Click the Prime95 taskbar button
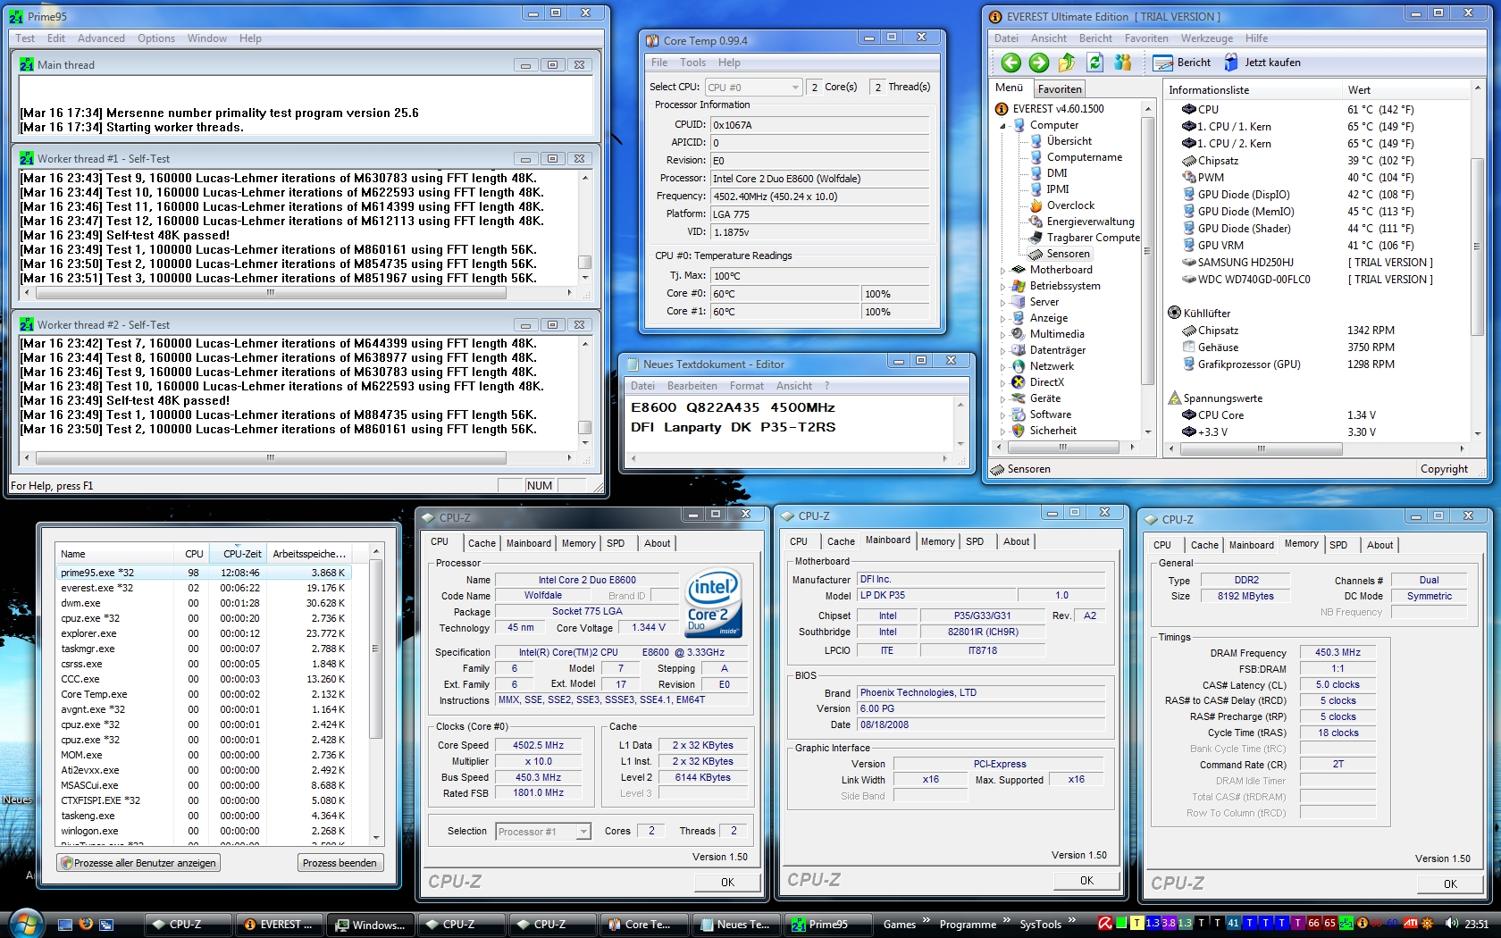Image resolution: width=1501 pixels, height=938 pixels. (x=826, y=925)
